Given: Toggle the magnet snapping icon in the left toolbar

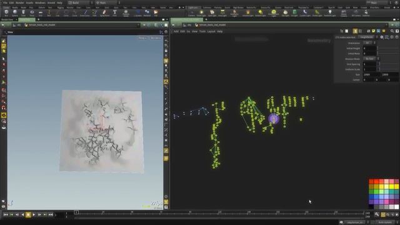Looking at the screenshot, I should click(4, 107).
